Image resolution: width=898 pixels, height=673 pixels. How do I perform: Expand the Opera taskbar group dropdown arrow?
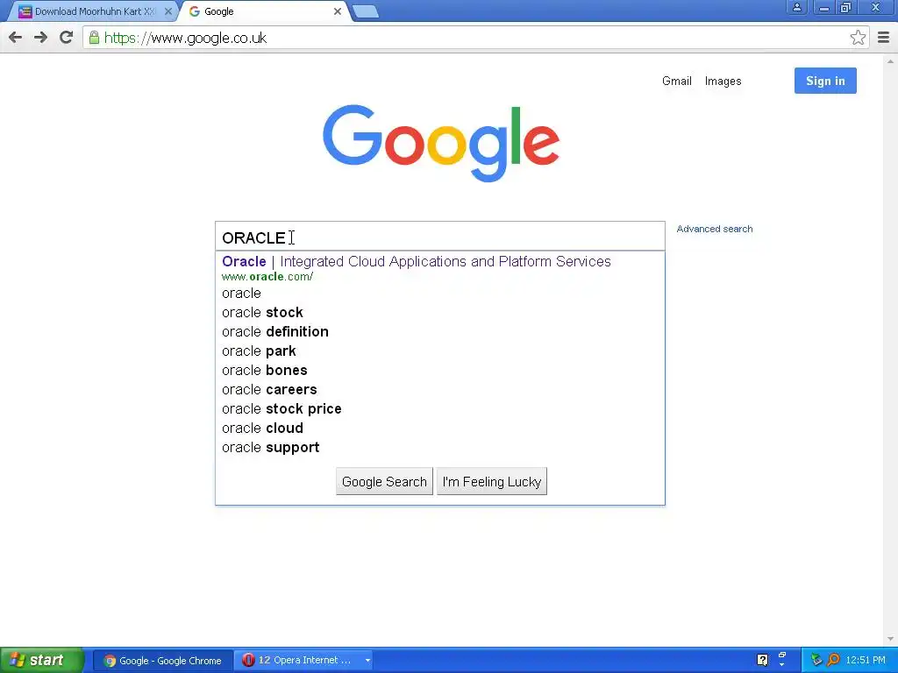pos(367,661)
